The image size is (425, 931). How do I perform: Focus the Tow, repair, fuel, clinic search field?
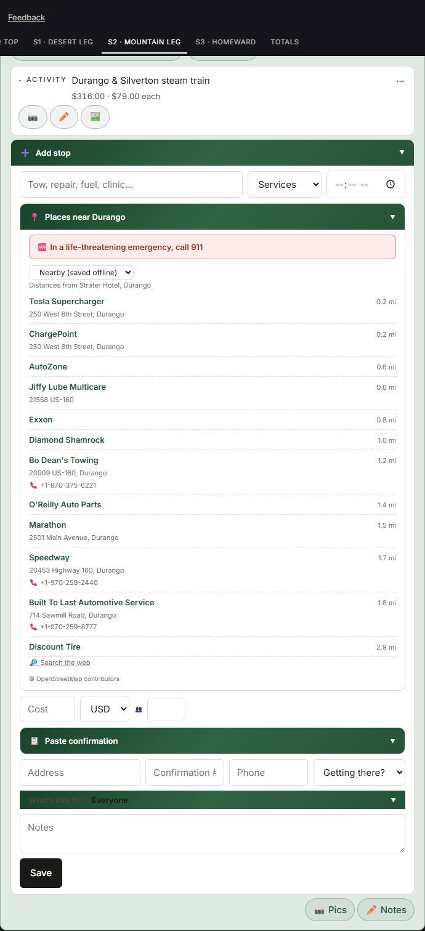coord(131,184)
